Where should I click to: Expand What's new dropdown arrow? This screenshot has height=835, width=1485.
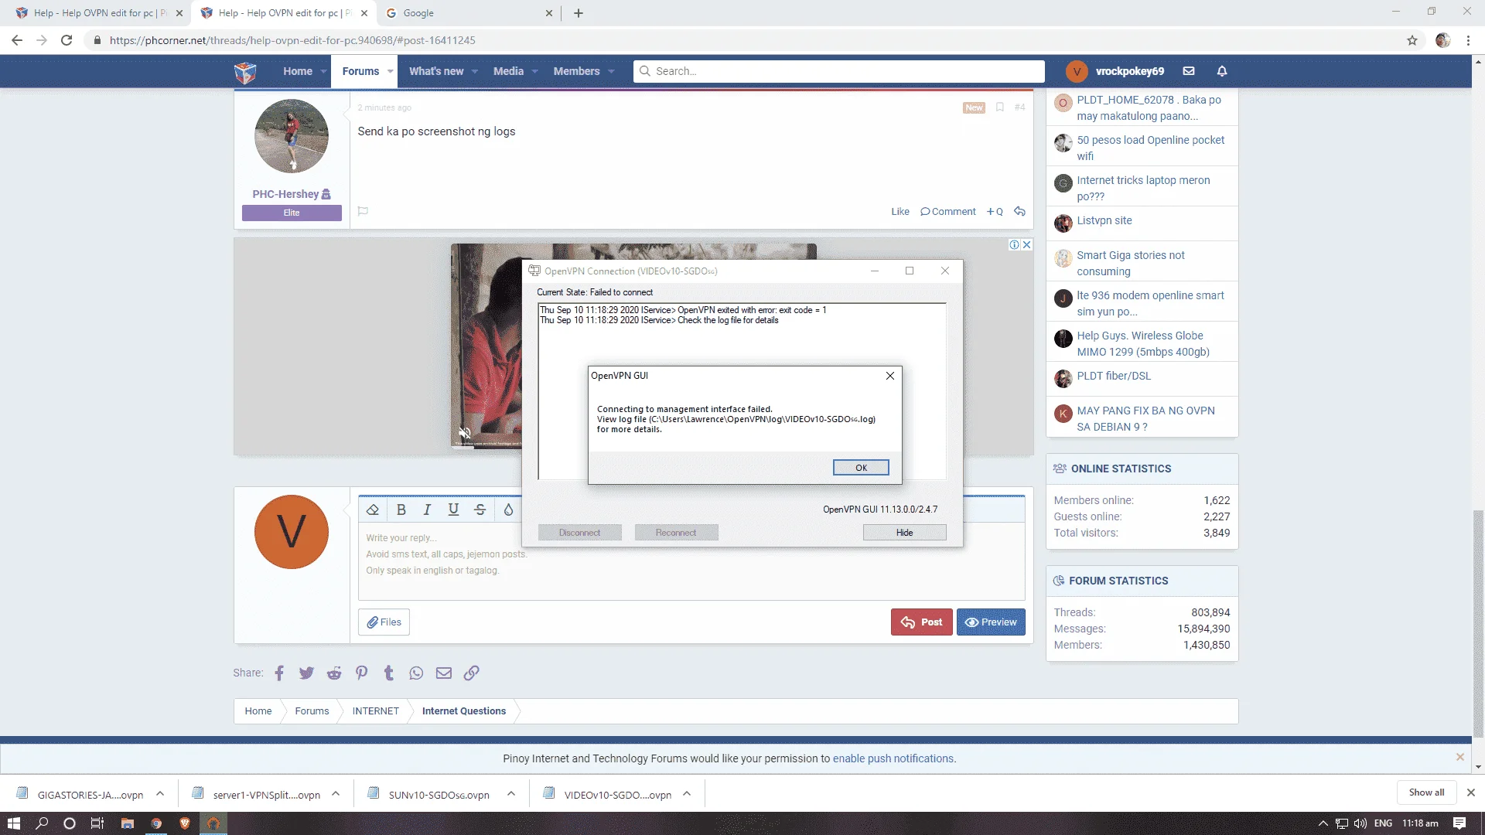coord(474,71)
